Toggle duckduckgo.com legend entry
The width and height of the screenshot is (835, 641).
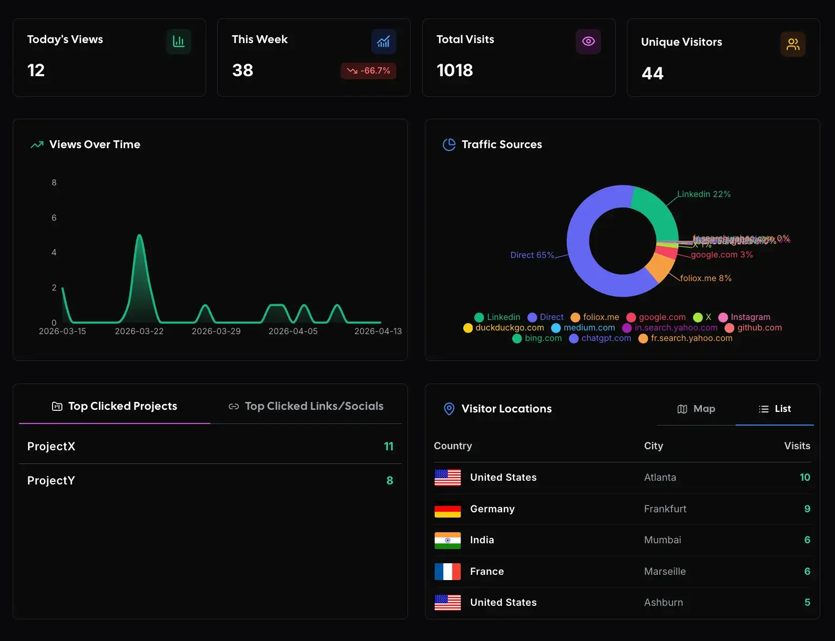(x=504, y=328)
